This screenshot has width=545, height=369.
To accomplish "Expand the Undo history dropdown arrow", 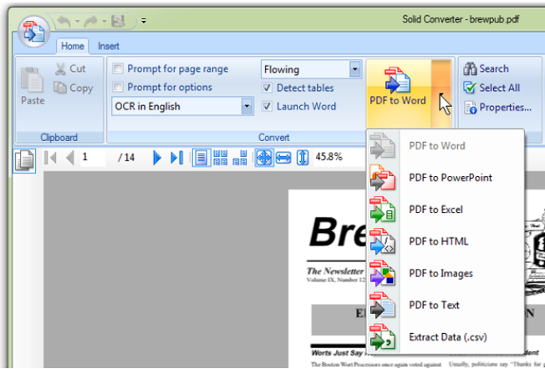I will [x=77, y=22].
